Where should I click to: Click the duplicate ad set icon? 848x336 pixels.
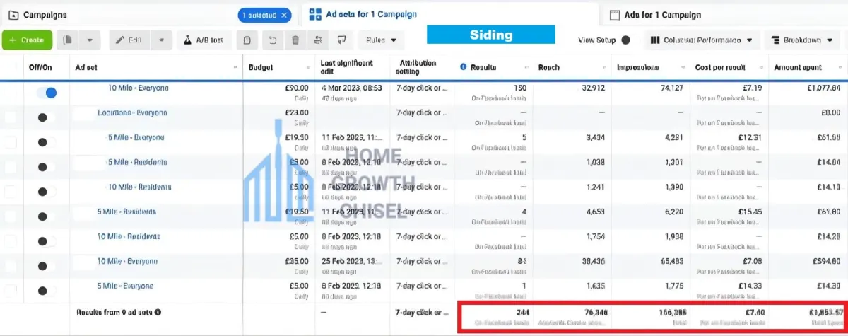click(x=68, y=40)
